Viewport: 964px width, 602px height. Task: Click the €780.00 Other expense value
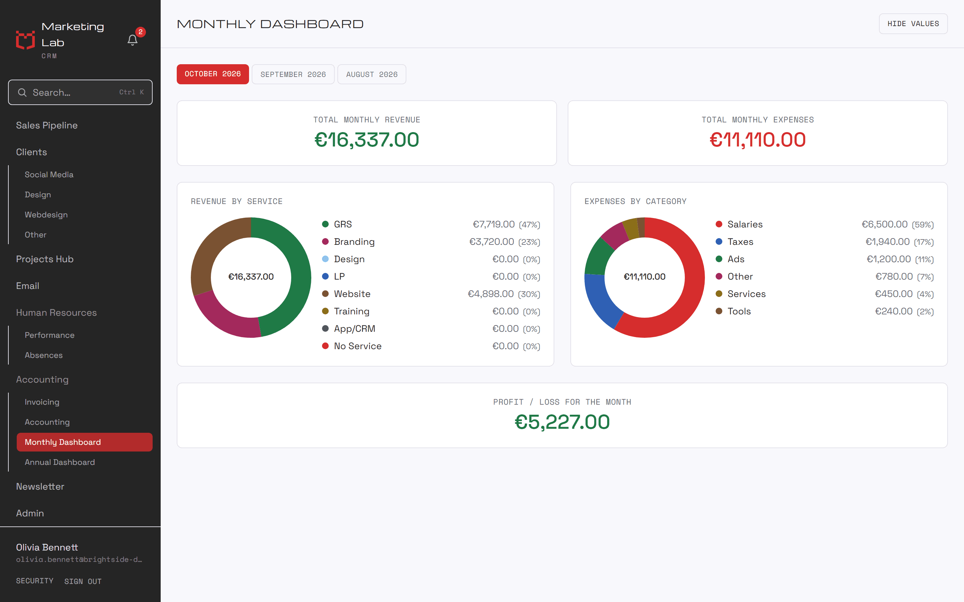[x=894, y=276]
